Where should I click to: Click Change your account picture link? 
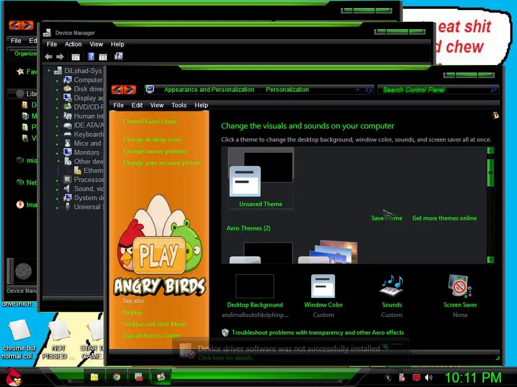tap(162, 163)
